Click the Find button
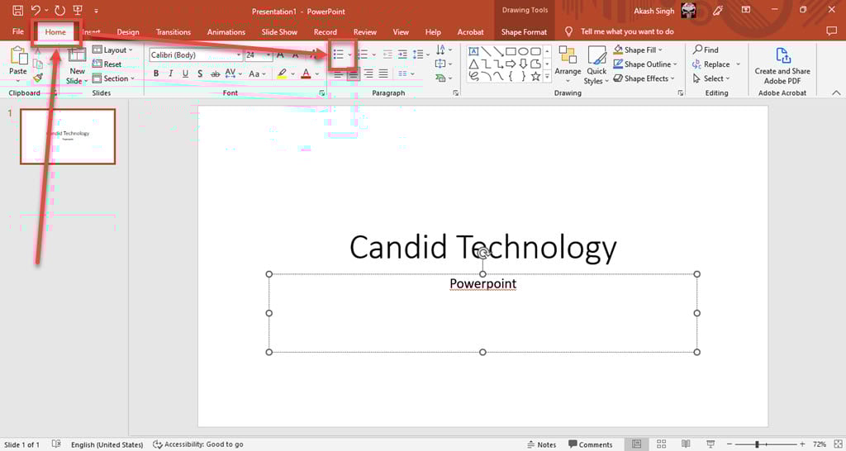This screenshot has height=451, width=846. 706,50
